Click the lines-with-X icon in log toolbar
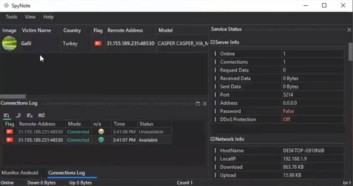353x186 pixels. point(30,115)
